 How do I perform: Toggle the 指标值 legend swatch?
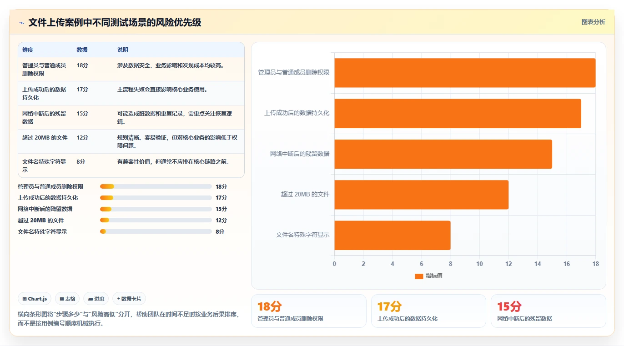[x=419, y=276]
